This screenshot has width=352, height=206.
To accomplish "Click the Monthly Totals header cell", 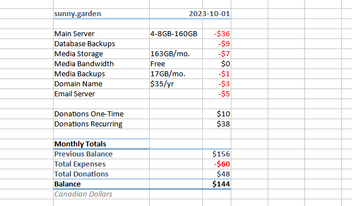I will point(102,144).
